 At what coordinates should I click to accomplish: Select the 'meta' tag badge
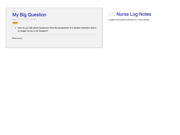[x=15, y=23]
